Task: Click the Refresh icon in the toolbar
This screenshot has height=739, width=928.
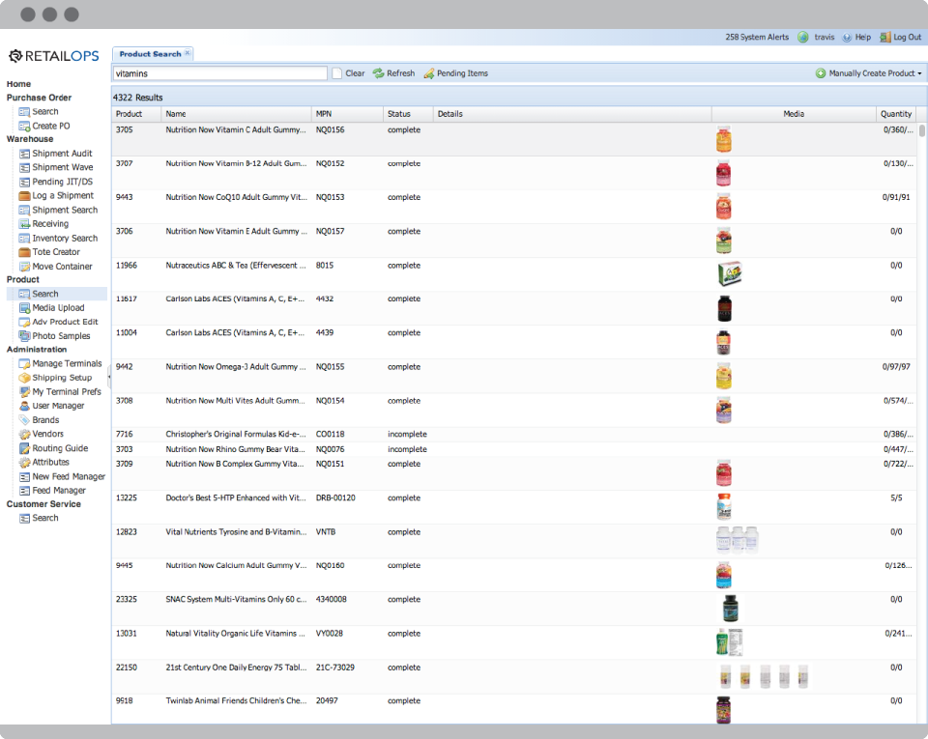Action: [x=379, y=73]
